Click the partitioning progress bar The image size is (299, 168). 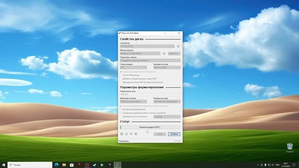[150, 127]
